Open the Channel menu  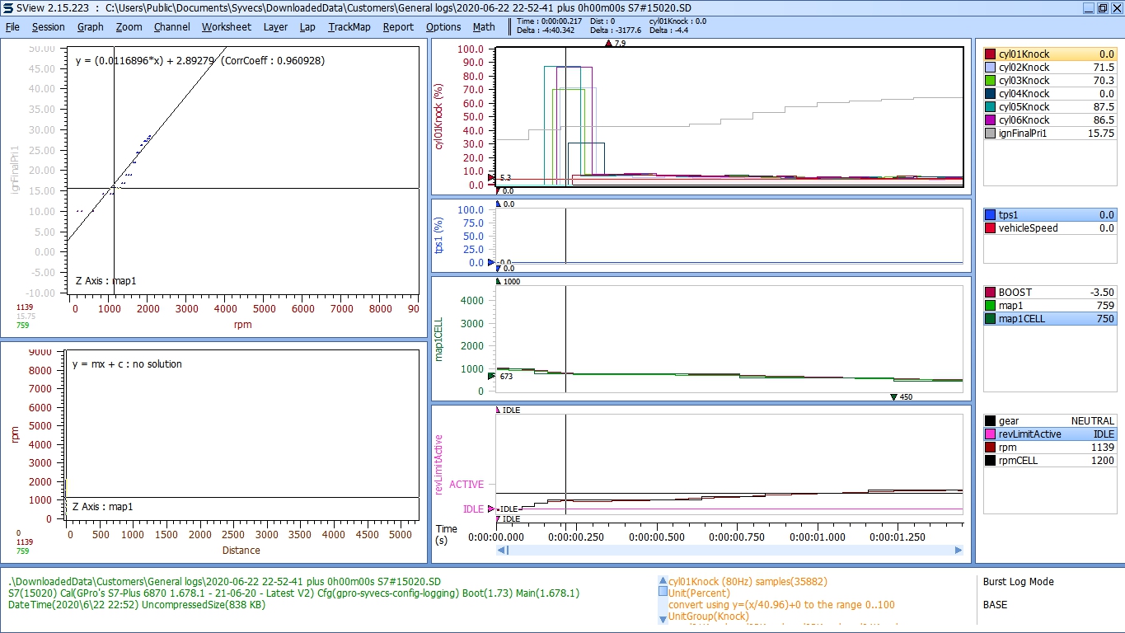[171, 26]
